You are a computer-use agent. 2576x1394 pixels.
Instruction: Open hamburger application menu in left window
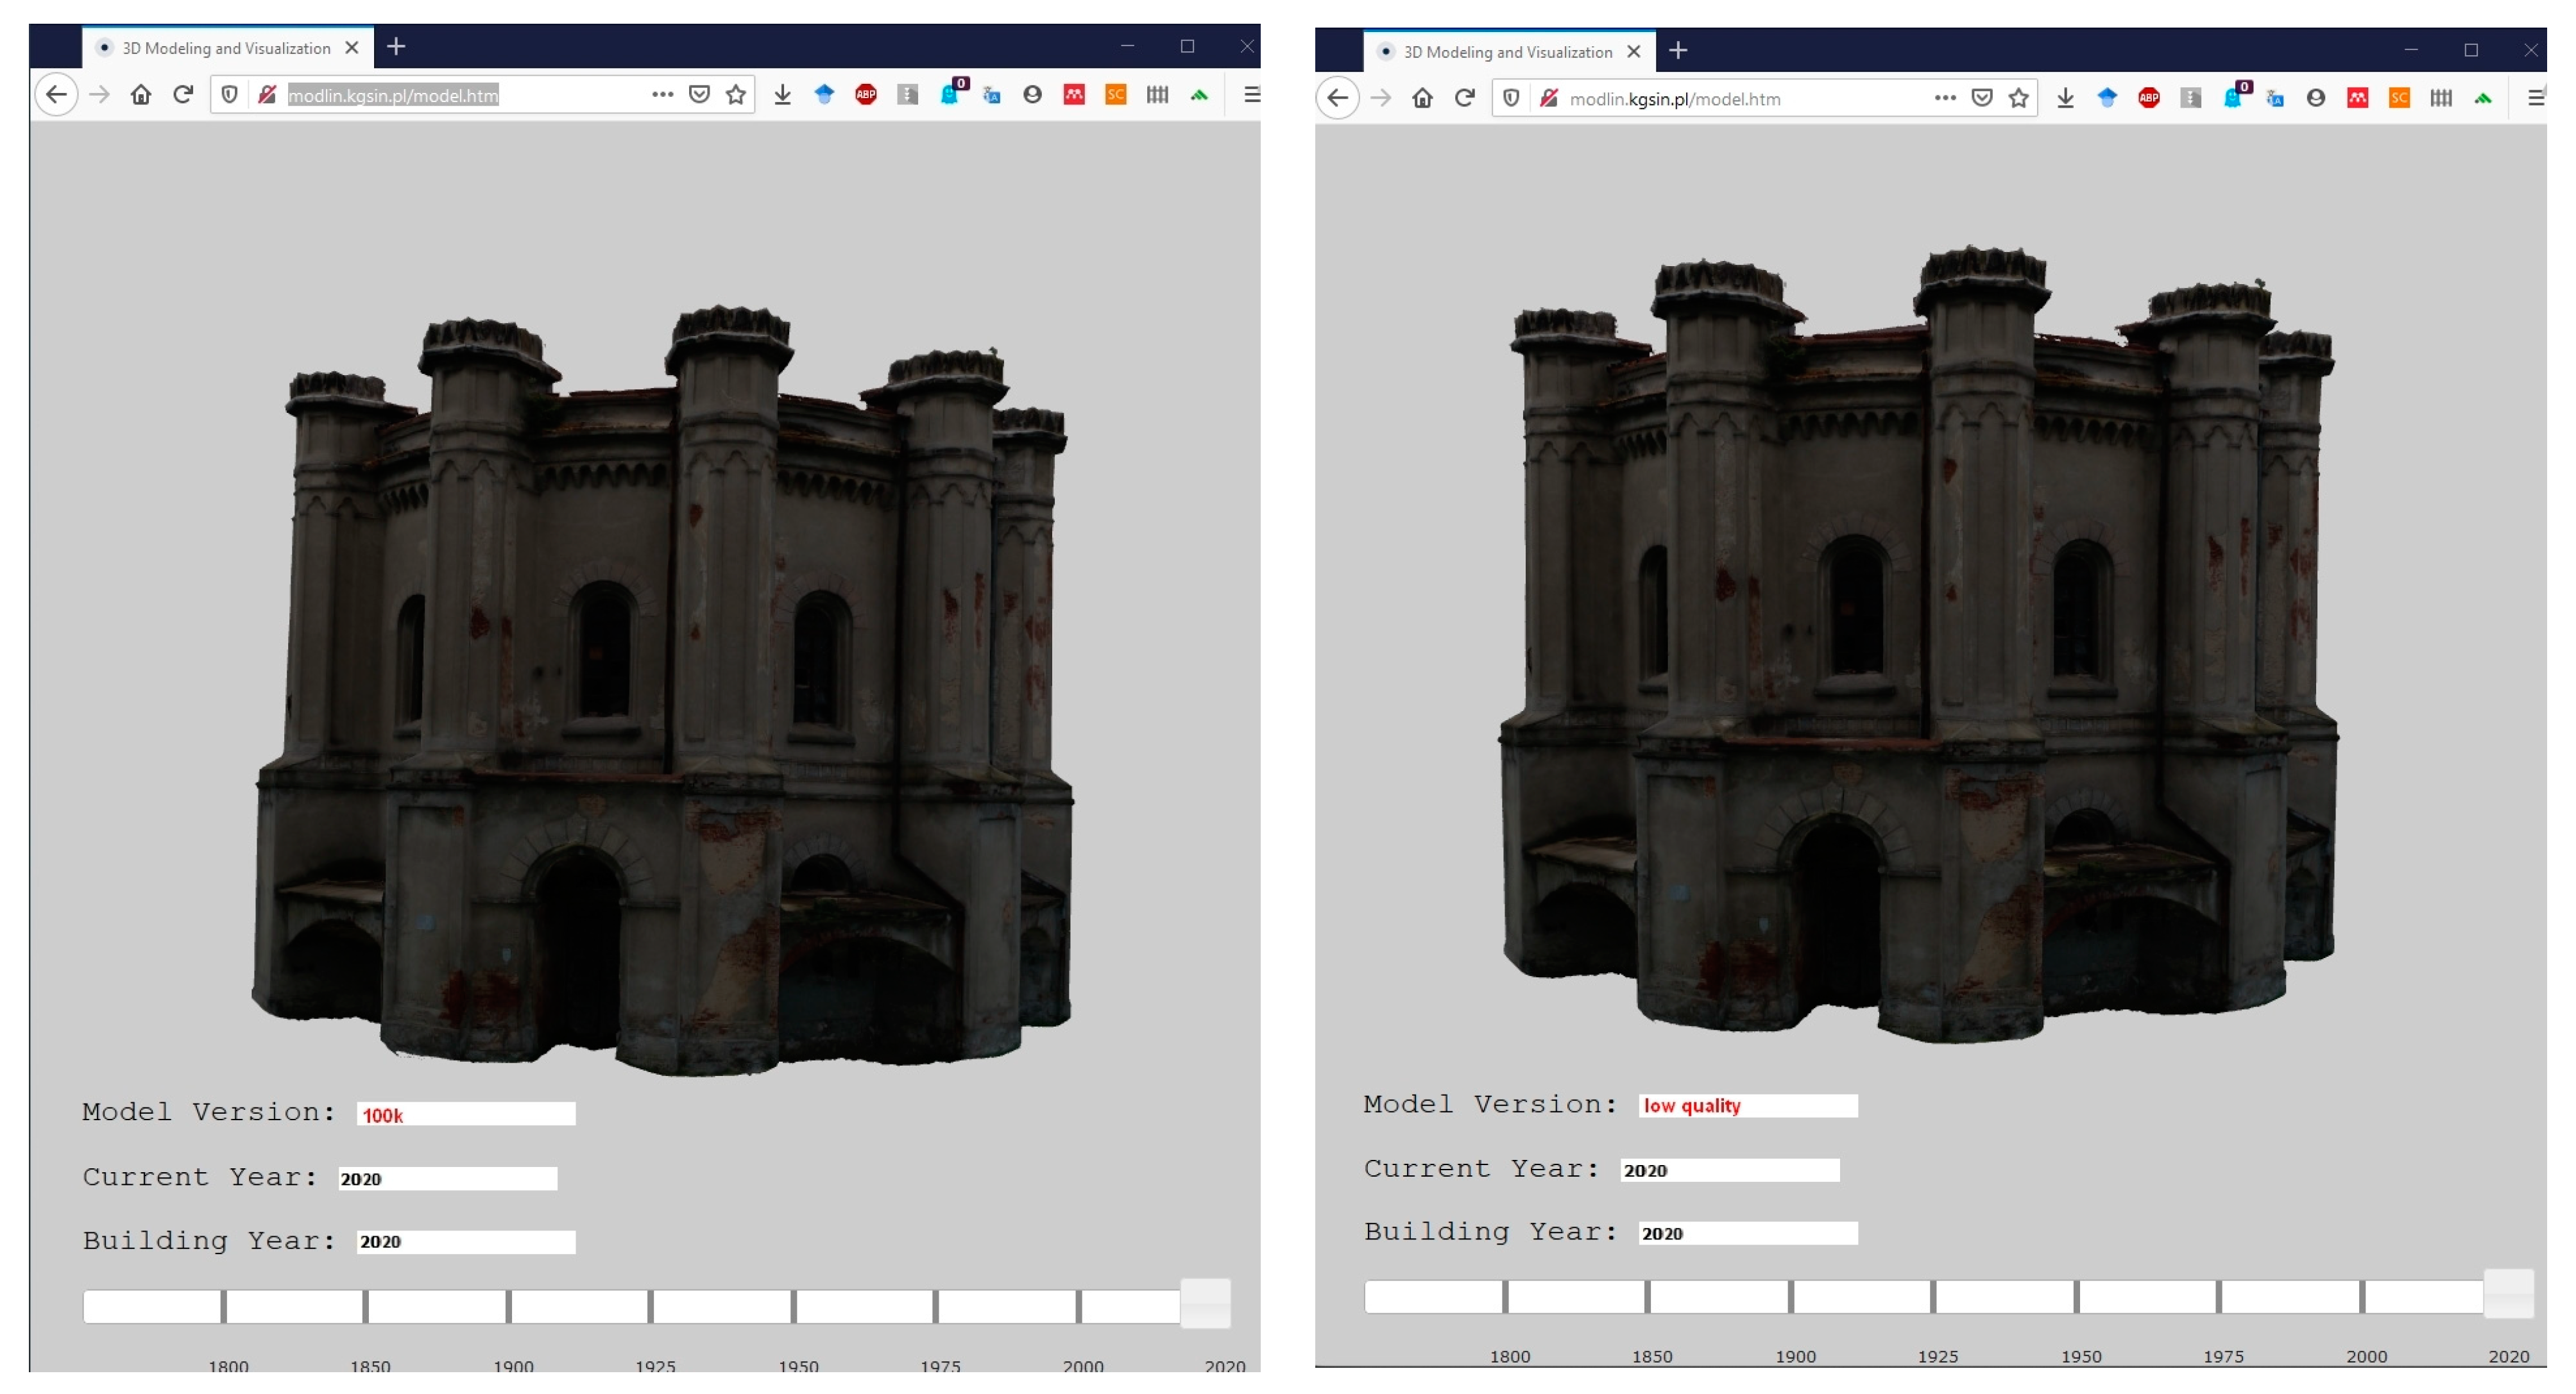pyautogui.click(x=1251, y=95)
